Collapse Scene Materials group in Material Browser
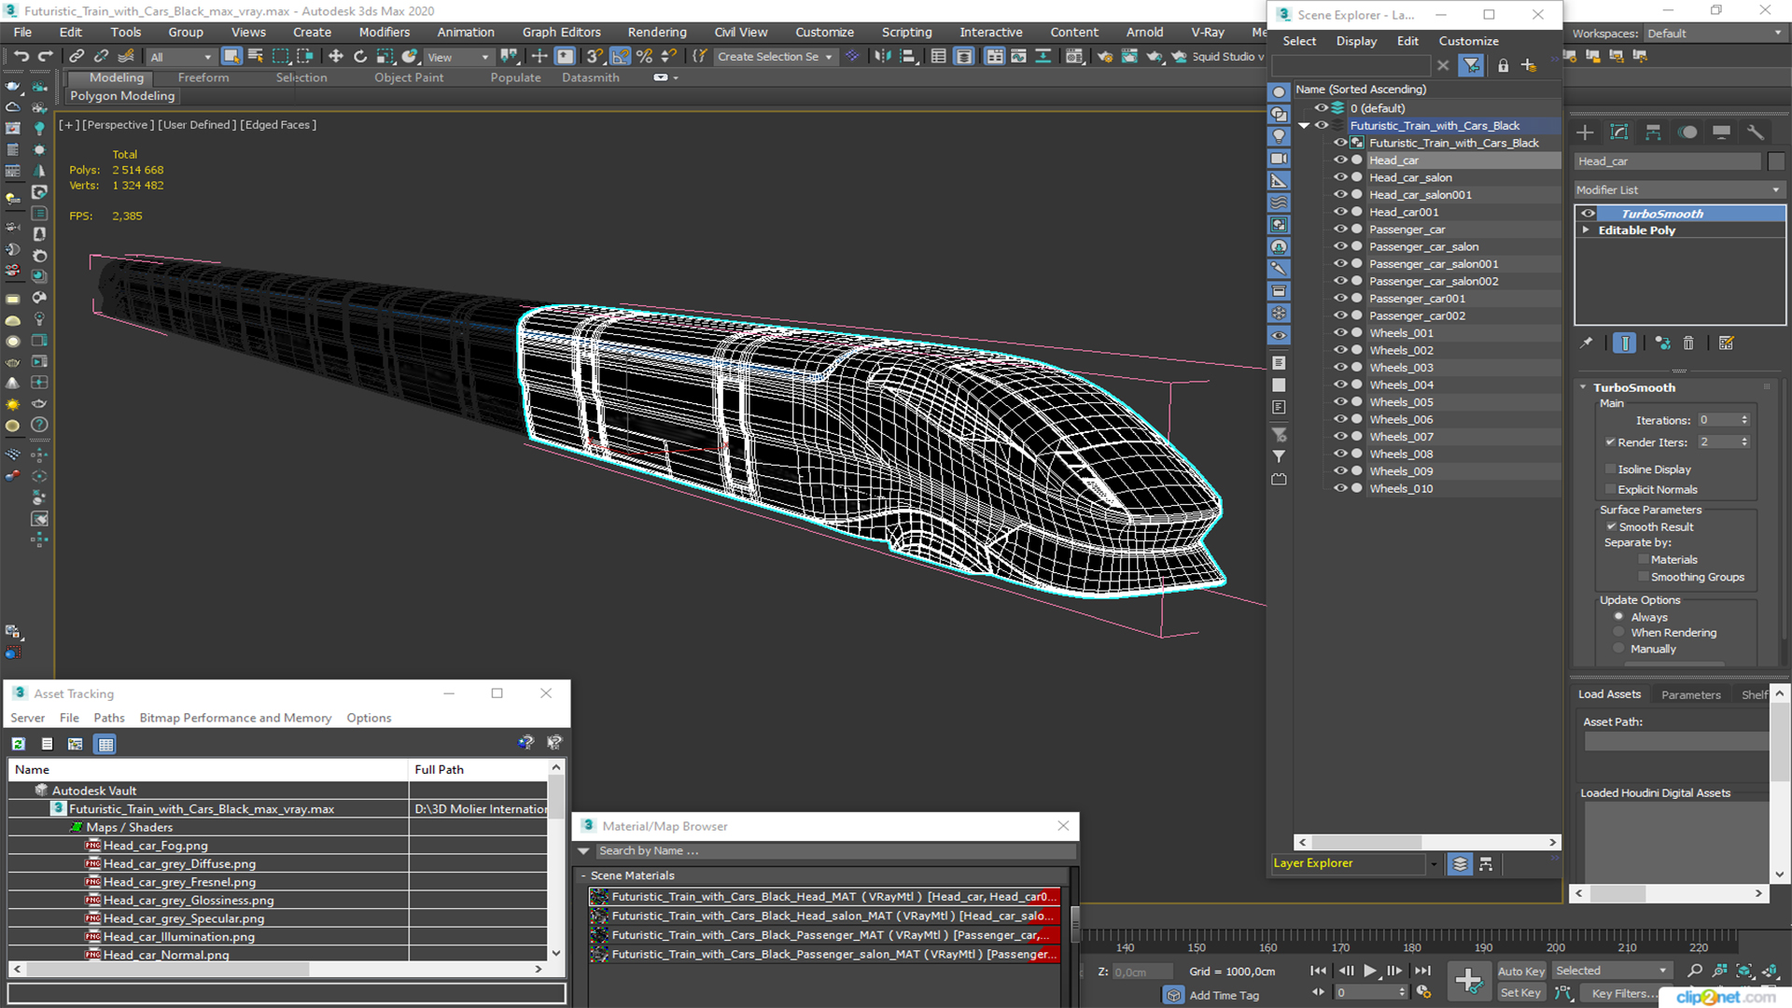 pos(583,876)
